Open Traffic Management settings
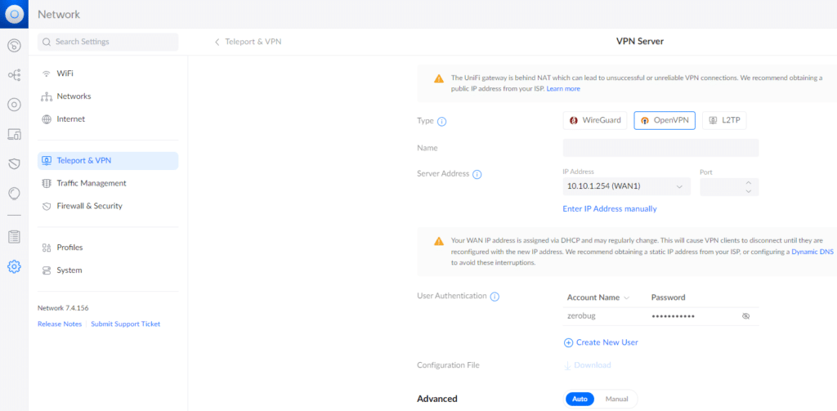This screenshot has height=411, width=837. [92, 183]
